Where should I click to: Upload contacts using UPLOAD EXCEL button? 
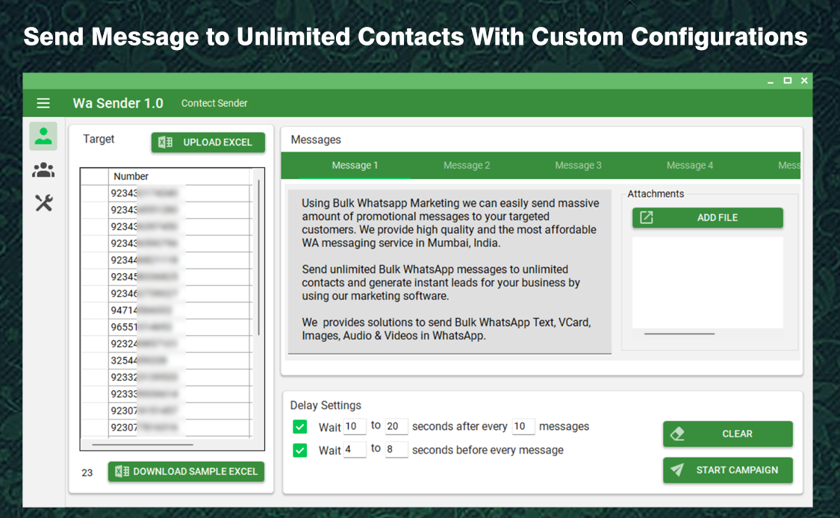click(x=208, y=142)
